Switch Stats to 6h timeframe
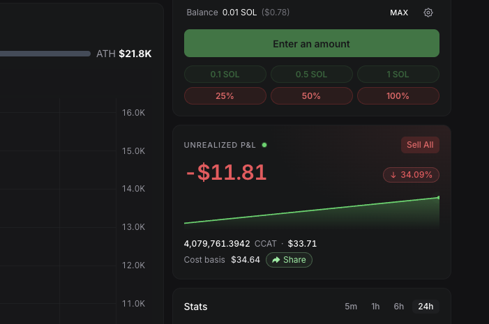The width and height of the screenshot is (489, 324). (x=398, y=307)
